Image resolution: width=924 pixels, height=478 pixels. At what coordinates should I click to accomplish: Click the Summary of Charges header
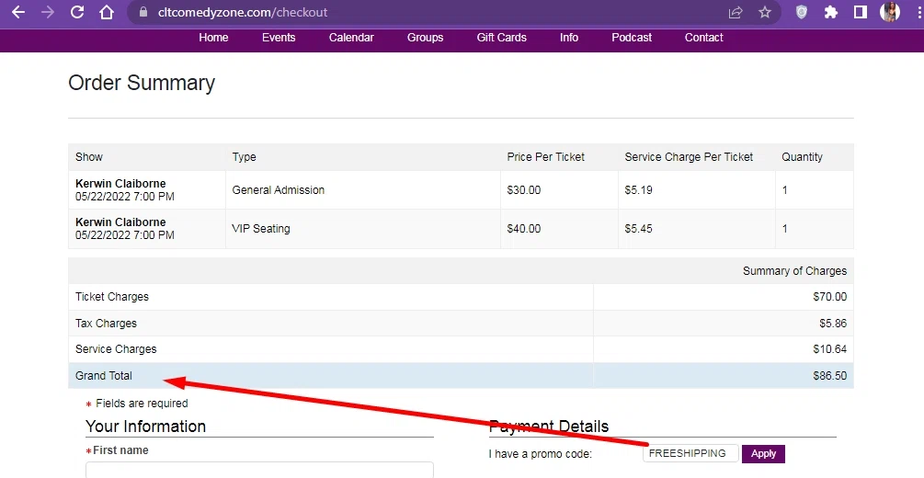point(794,271)
